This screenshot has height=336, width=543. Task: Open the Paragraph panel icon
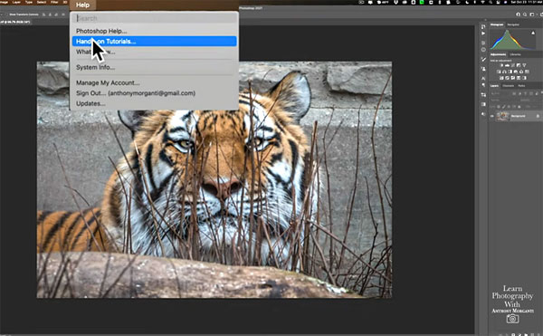[x=483, y=85]
